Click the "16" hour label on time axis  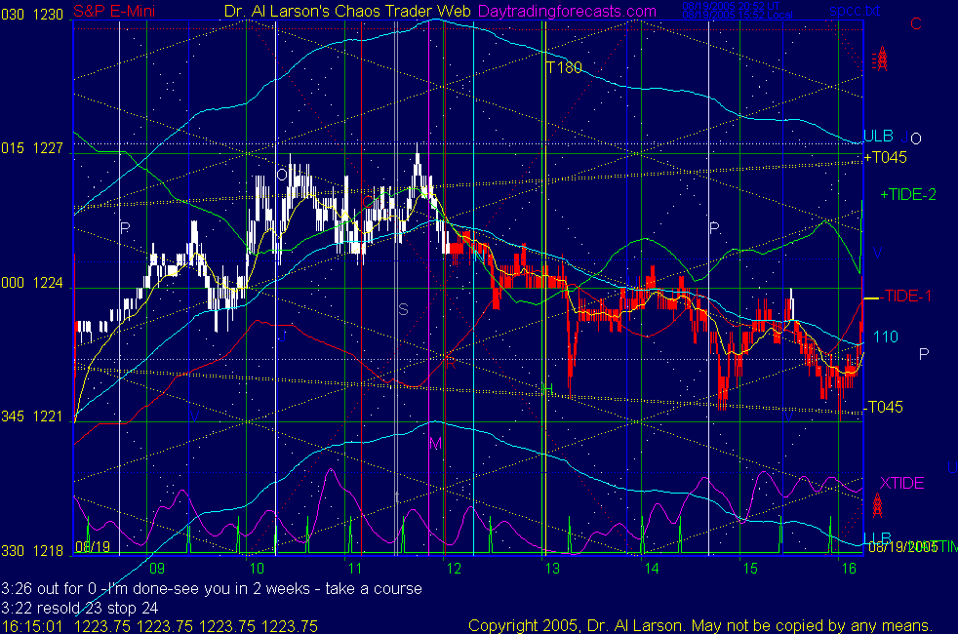849,569
